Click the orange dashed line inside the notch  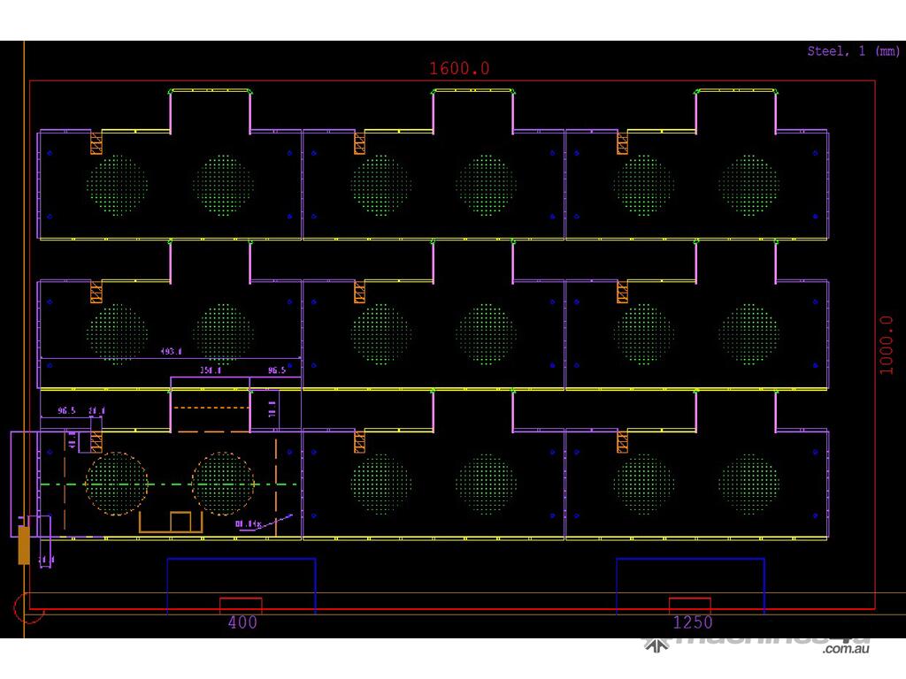coord(210,408)
